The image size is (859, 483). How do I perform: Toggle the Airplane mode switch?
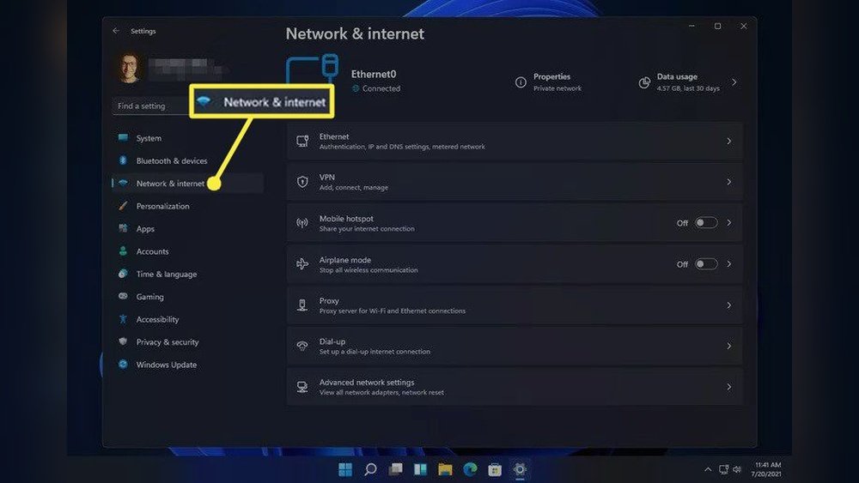click(x=705, y=263)
